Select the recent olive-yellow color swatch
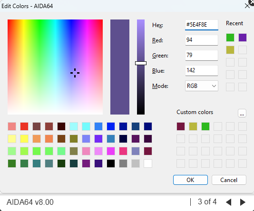The height and width of the screenshot is (211, 254). (230, 50)
